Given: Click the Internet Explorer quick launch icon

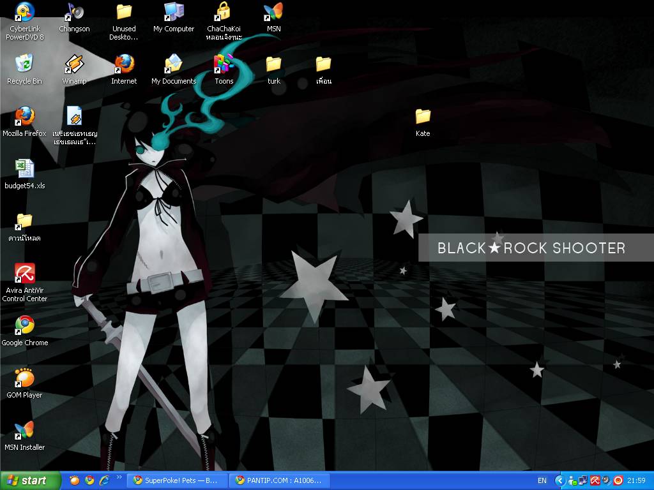Looking at the screenshot, I should (104, 480).
